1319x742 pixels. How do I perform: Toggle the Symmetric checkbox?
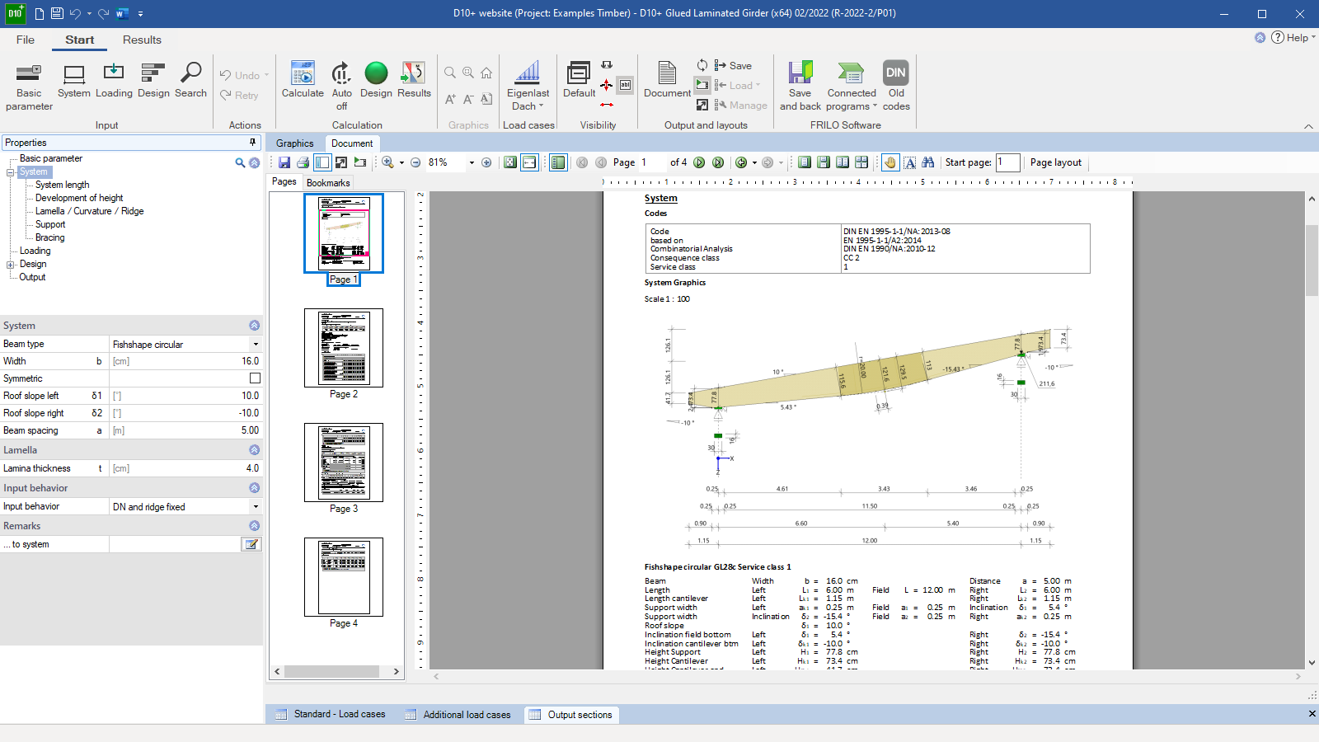pos(255,378)
